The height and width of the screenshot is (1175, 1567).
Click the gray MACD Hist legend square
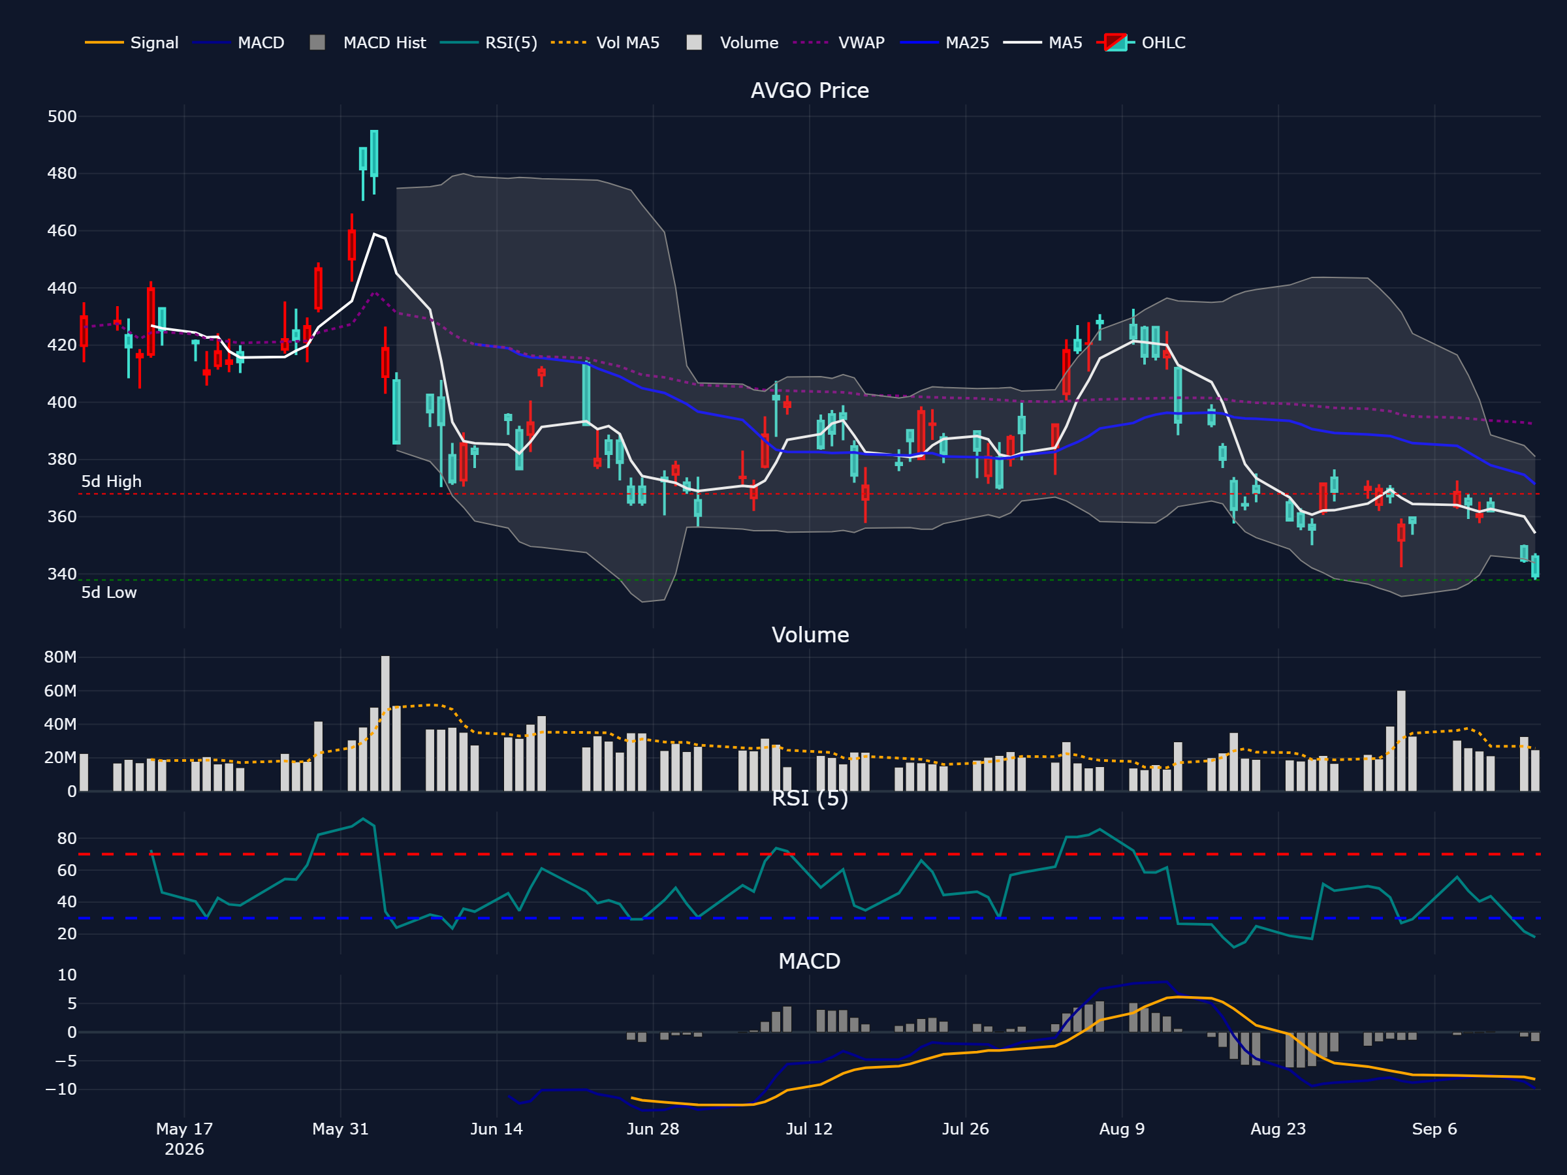(x=317, y=42)
